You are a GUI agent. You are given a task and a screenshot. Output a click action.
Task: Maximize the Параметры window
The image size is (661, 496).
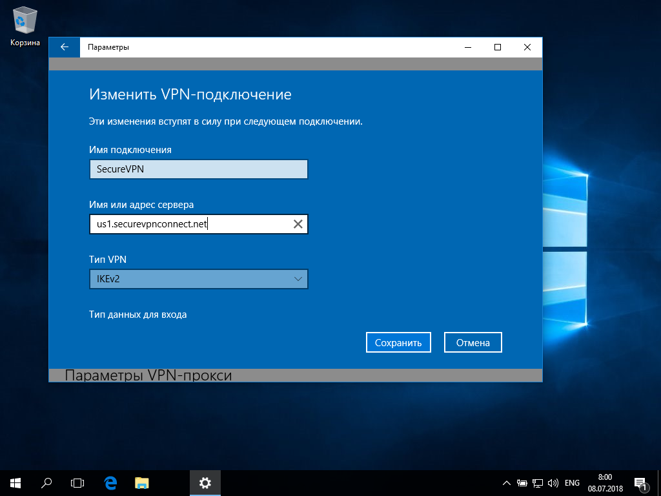(498, 47)
